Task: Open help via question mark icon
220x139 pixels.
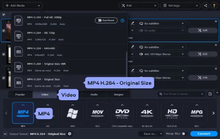Action: (x=214, y=5)
